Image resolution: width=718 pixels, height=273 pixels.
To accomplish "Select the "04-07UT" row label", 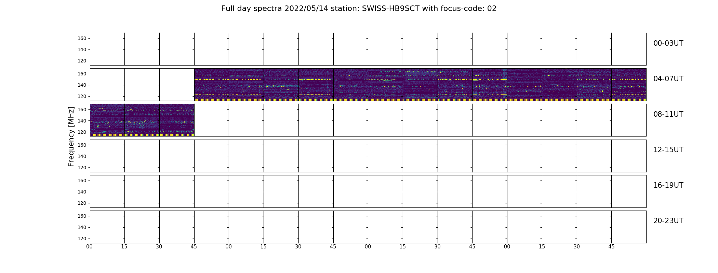I will tap(668, 79).
